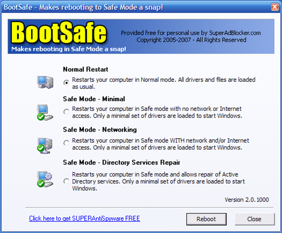The image size is (282, 233).
Task: Click the Reboot button
Action: (x=206, y=219)
